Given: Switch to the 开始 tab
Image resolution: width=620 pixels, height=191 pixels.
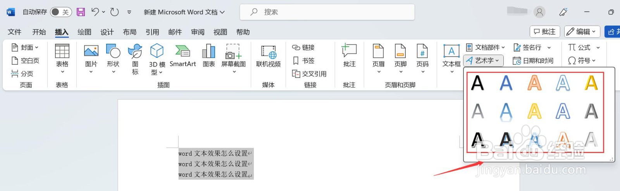Looking at the screenshot, I should [x=39, y=32].
